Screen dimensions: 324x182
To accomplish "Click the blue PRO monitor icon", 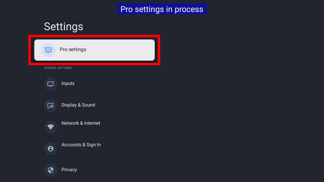I will [48, 50].
